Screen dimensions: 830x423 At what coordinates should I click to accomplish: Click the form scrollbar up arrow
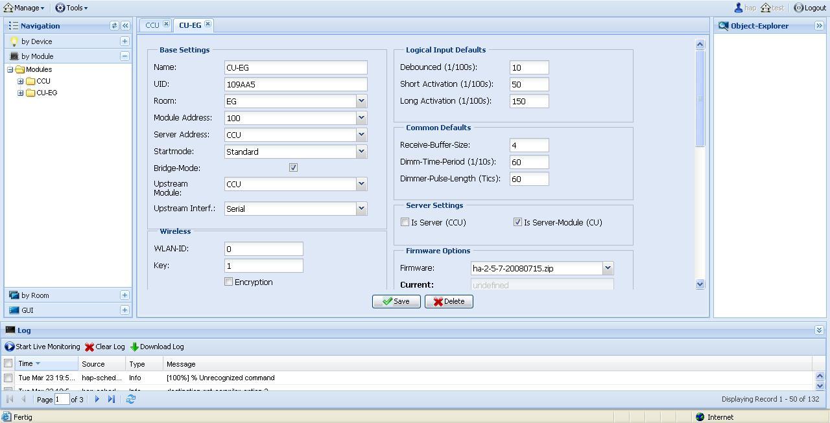pos(700,44)
